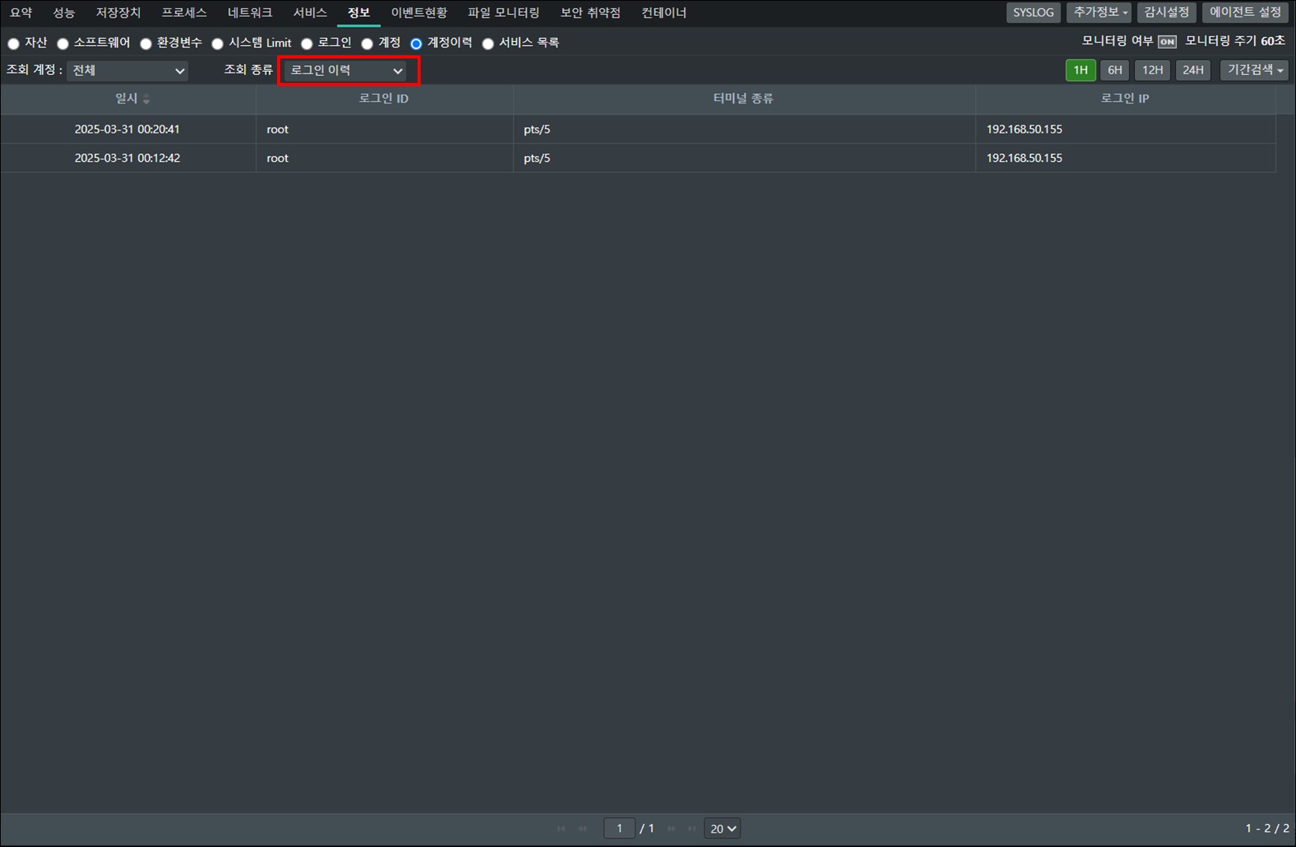Expand the 기간검색 dropdown

(x=1253, y=70)
